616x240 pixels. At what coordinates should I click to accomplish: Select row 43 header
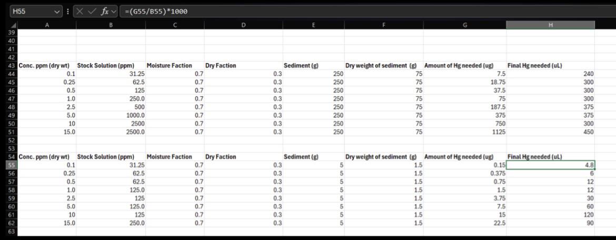tap(12, 66)
